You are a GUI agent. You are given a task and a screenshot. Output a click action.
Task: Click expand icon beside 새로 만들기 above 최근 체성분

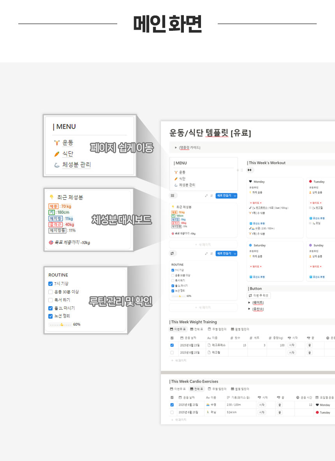pos(206,195)
